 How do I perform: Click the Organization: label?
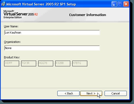point(12,42)
